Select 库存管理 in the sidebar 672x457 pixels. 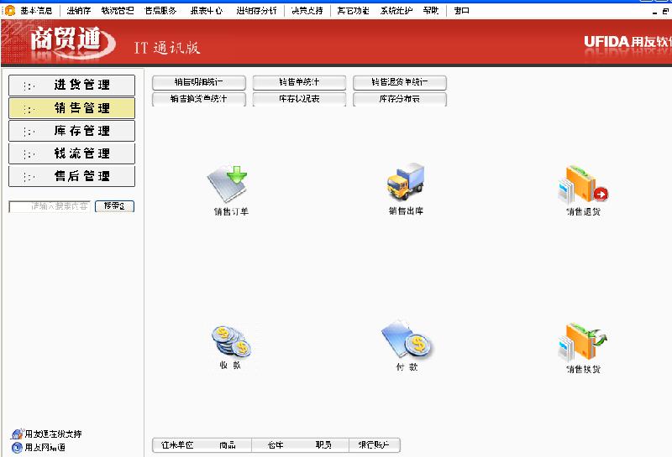[71, 131]
